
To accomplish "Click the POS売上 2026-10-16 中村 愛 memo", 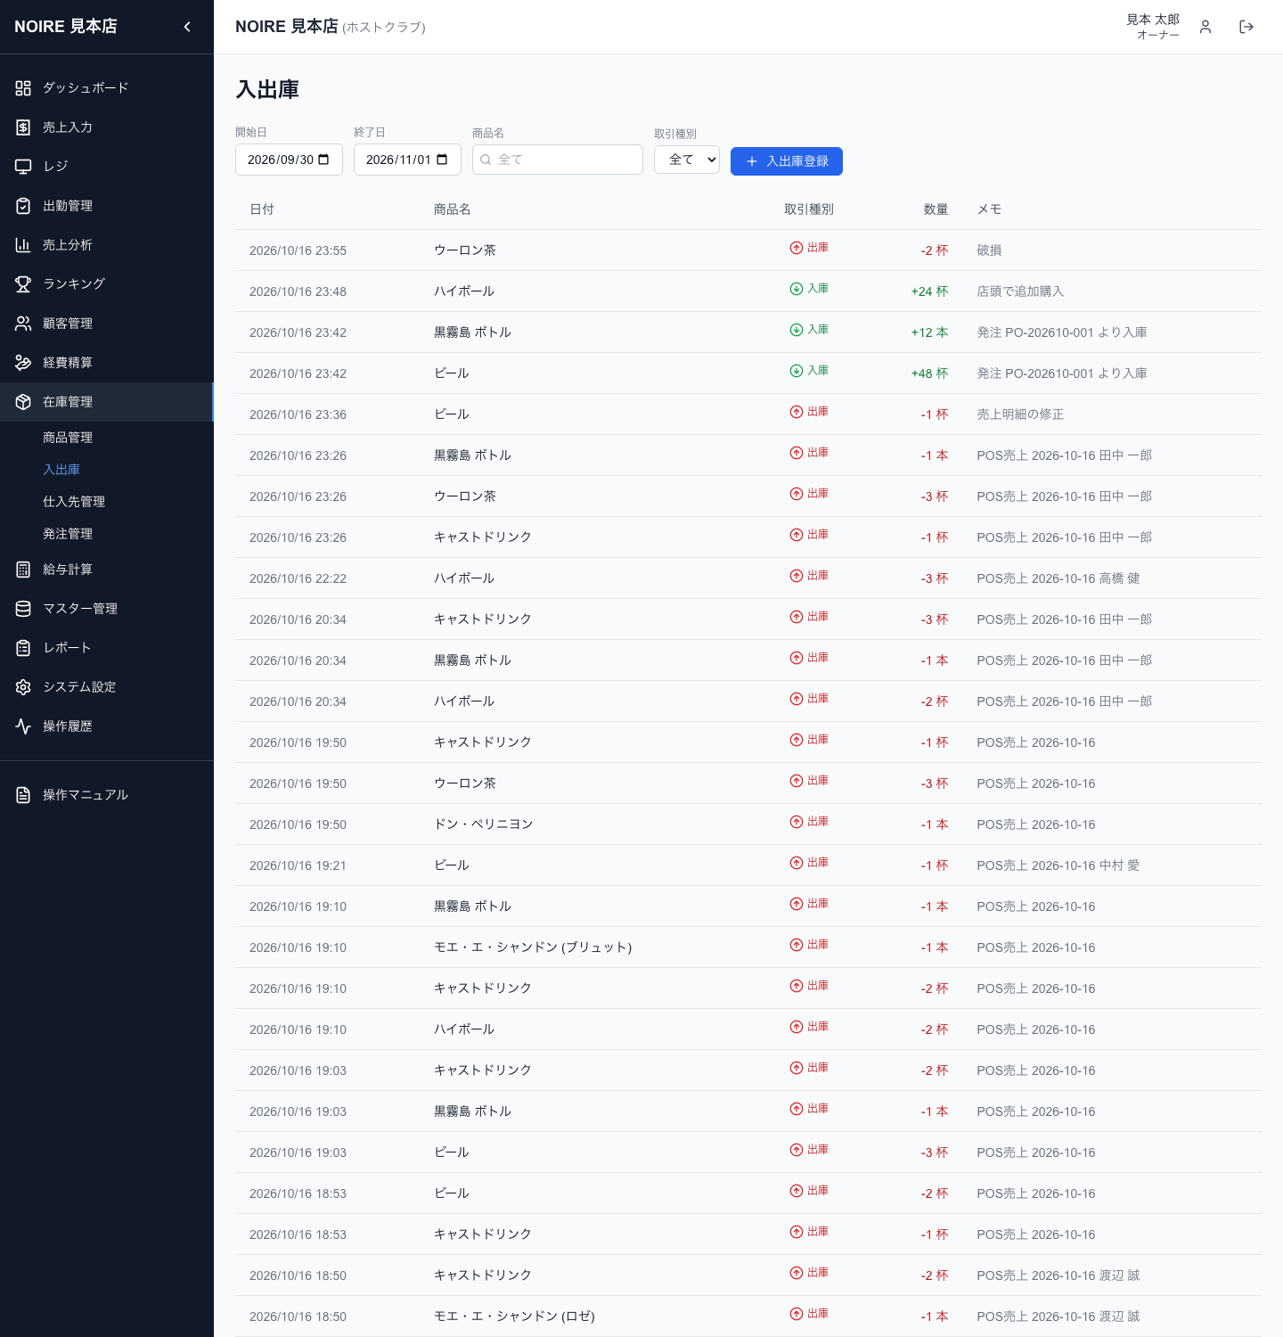I will coord(1058,865).
